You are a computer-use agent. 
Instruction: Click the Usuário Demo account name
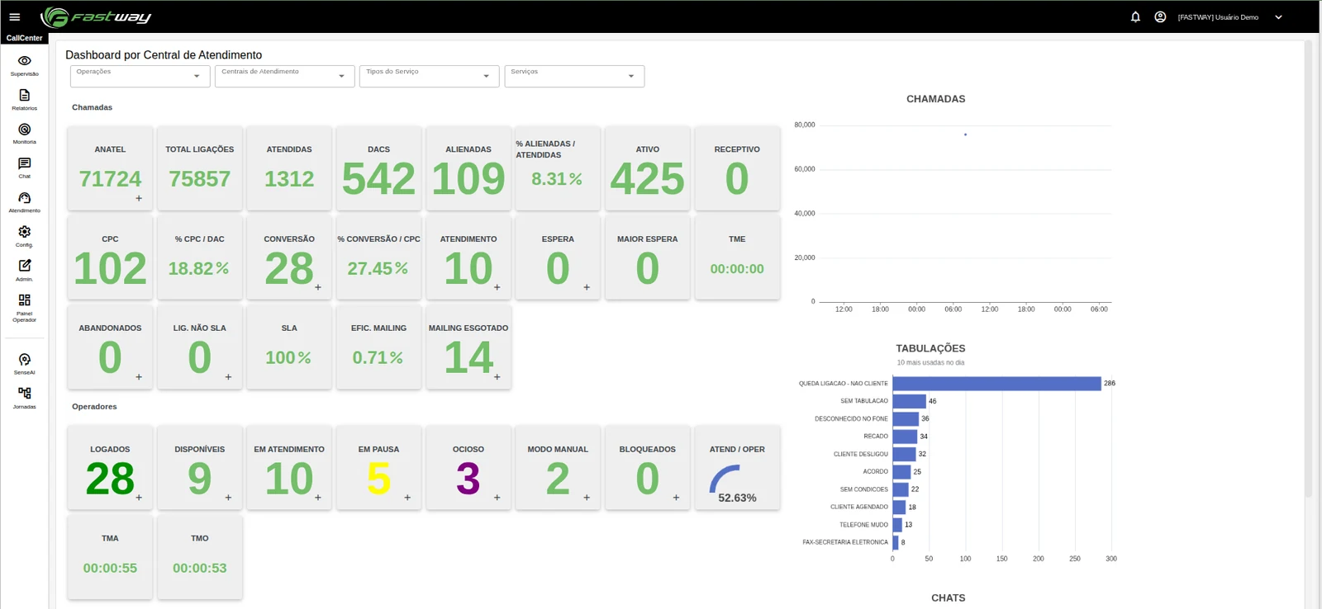coord(1218,17)
